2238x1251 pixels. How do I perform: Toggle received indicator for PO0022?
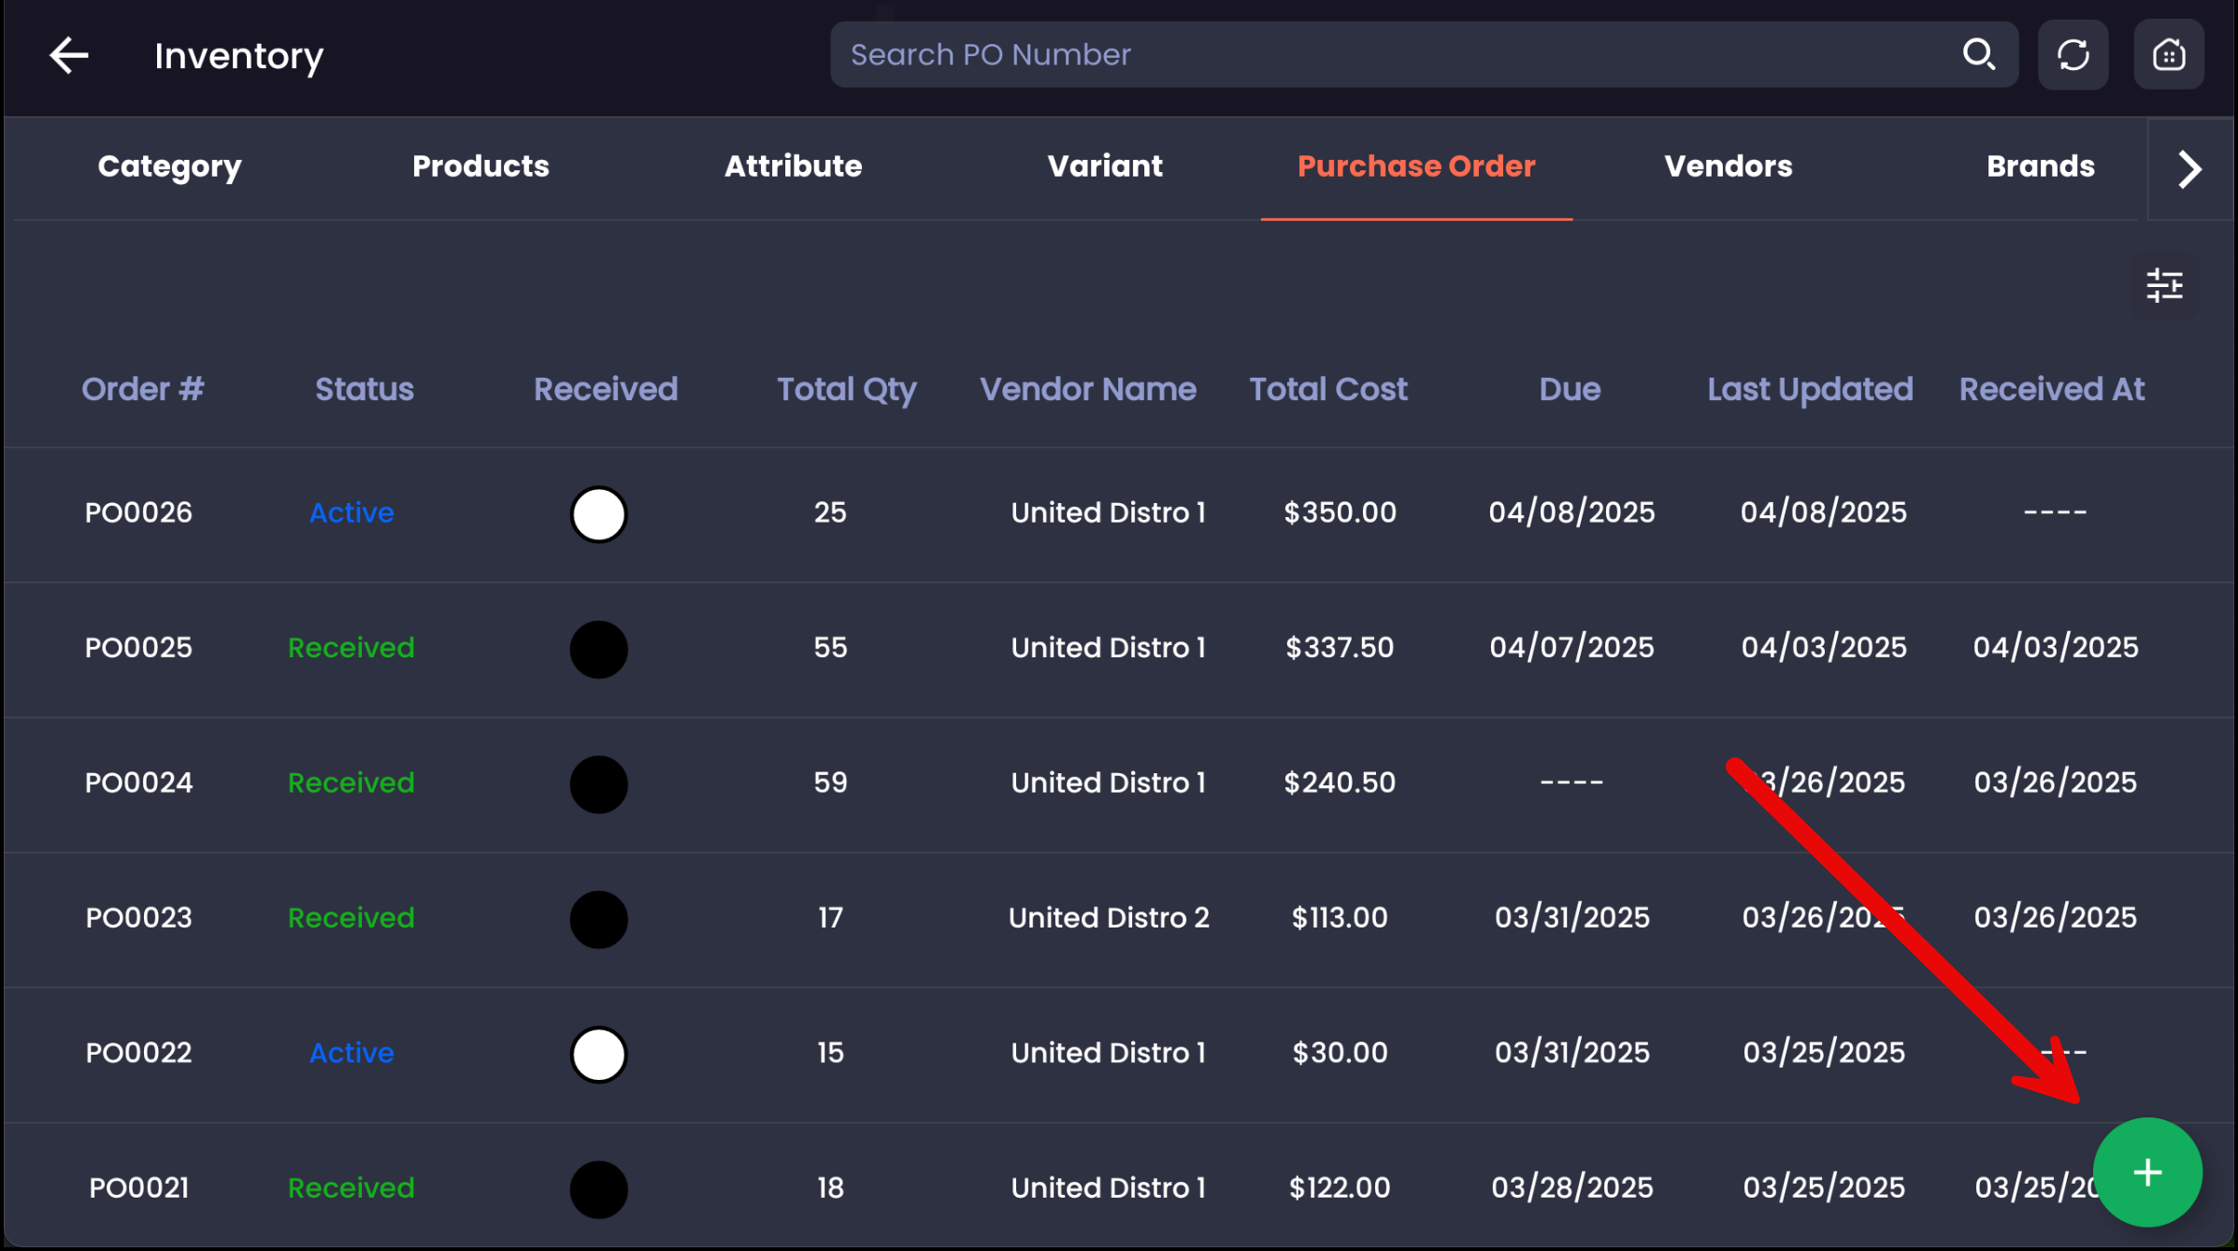click(x=598, y=1055)
